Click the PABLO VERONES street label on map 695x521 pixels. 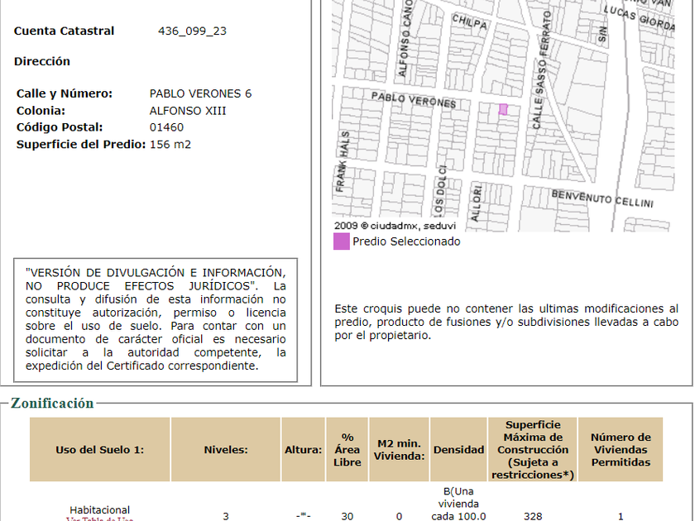414,100
